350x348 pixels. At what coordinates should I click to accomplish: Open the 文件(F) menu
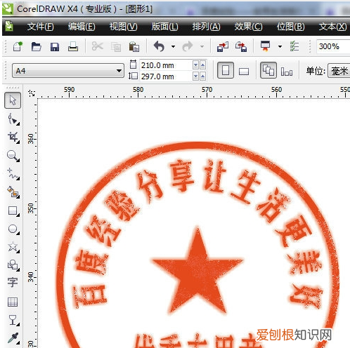[41, 27]
